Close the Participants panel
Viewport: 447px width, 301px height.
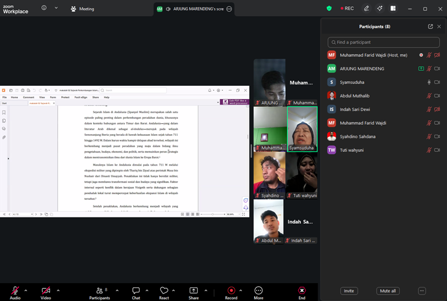[439, 26]
